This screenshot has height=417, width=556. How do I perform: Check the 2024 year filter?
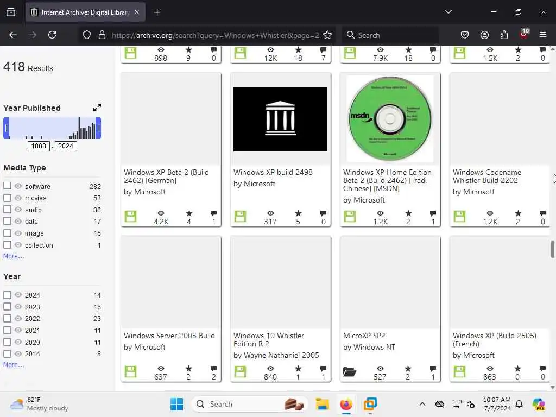coord(8,295)
